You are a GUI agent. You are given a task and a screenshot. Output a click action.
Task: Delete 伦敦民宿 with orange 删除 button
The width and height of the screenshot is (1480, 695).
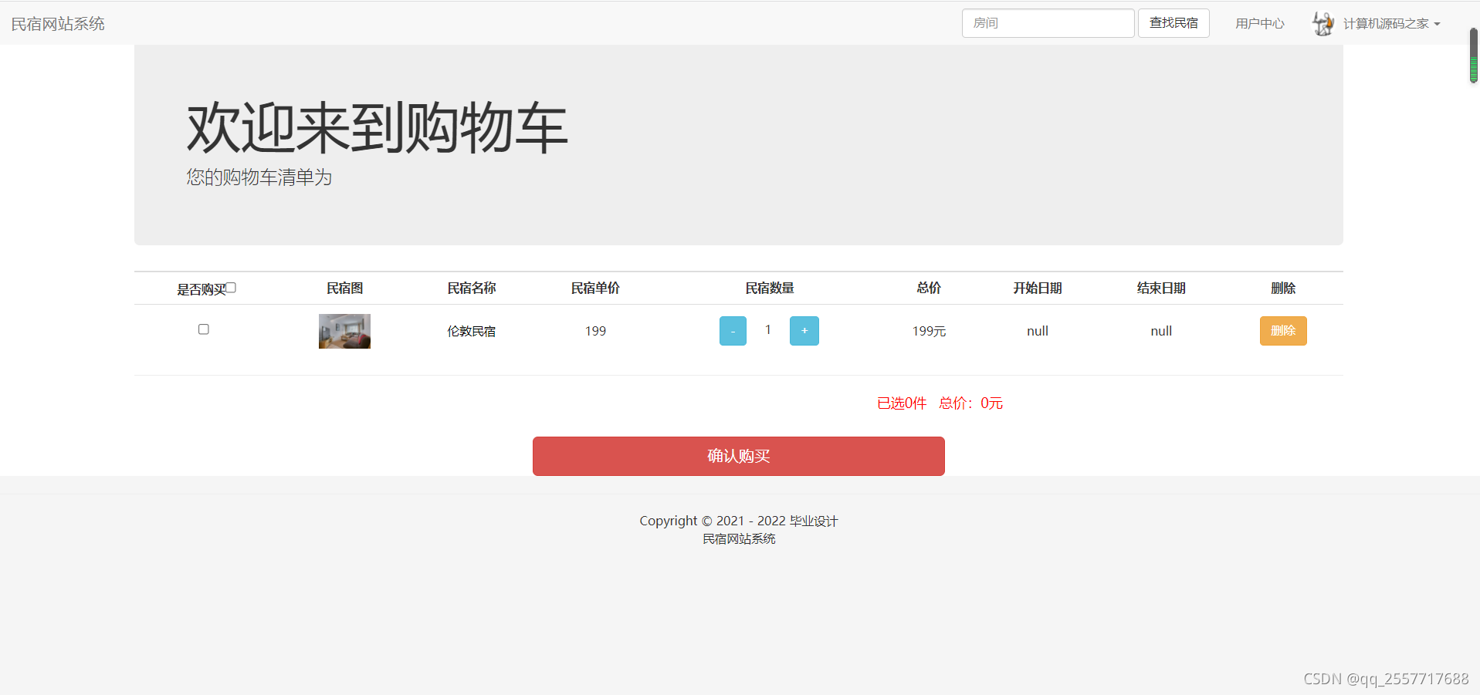pyautogui.click(x=1283, y=331)
